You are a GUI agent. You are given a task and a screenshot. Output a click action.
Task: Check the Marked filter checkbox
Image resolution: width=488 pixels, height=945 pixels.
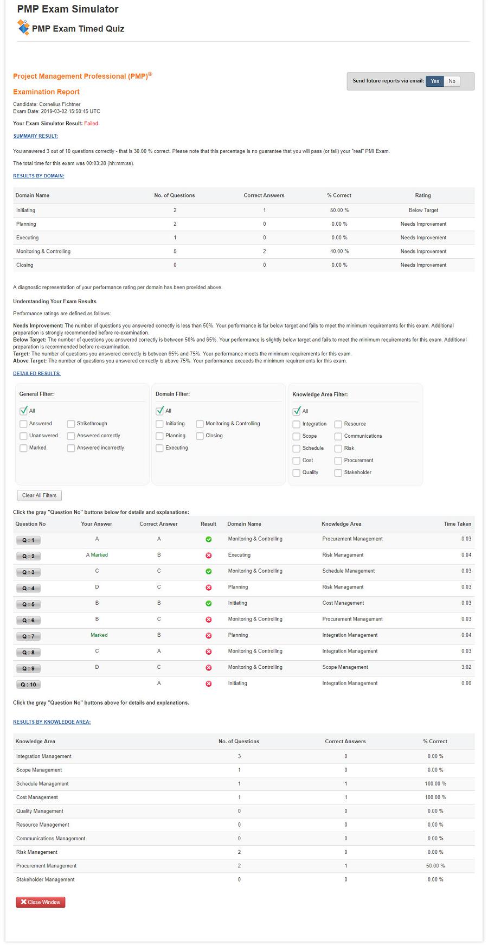[23, 448]
